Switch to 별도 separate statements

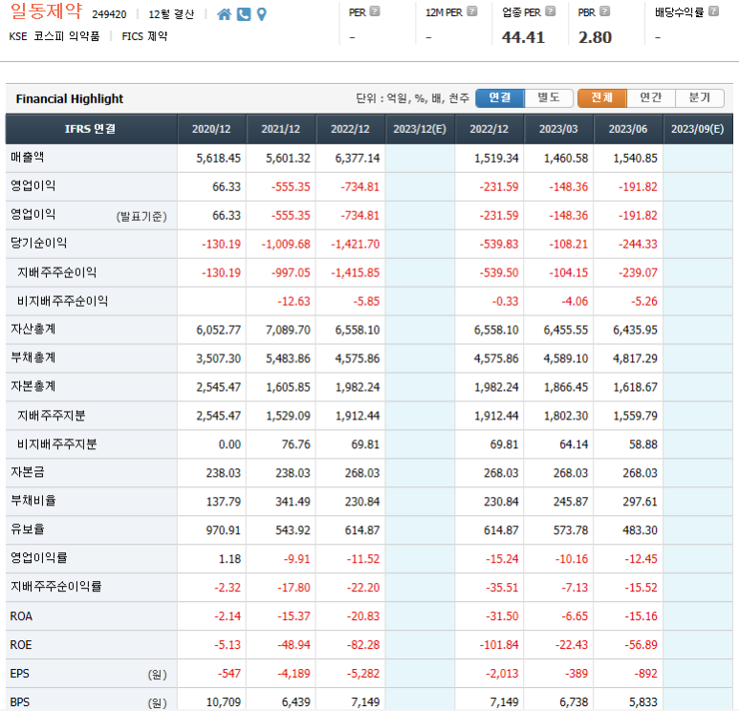[x=549, y=98]
